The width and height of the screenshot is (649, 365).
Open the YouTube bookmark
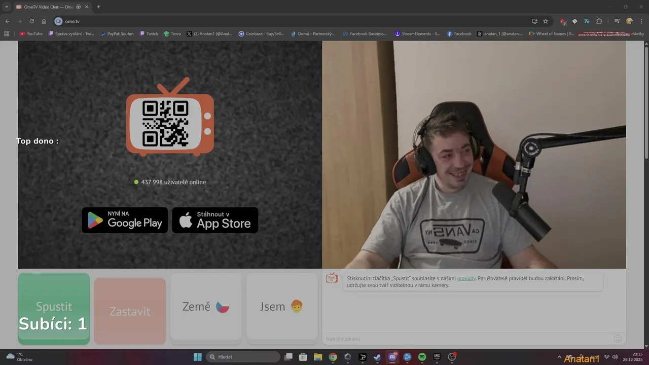pos(31,34)
